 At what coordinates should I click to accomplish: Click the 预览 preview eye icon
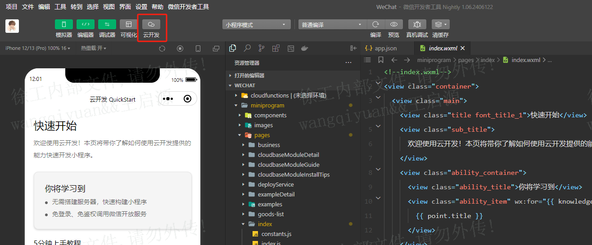(394, 24)
